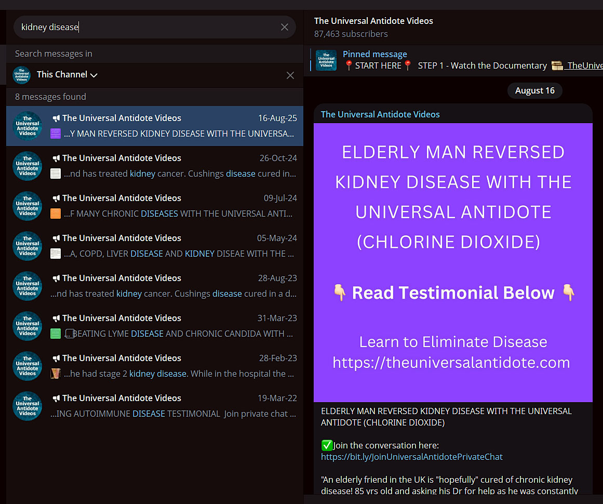Open the Lyme disease result from 31-Mar-23
The width and height of the screenshot is (603, 504).
point(154,326)
